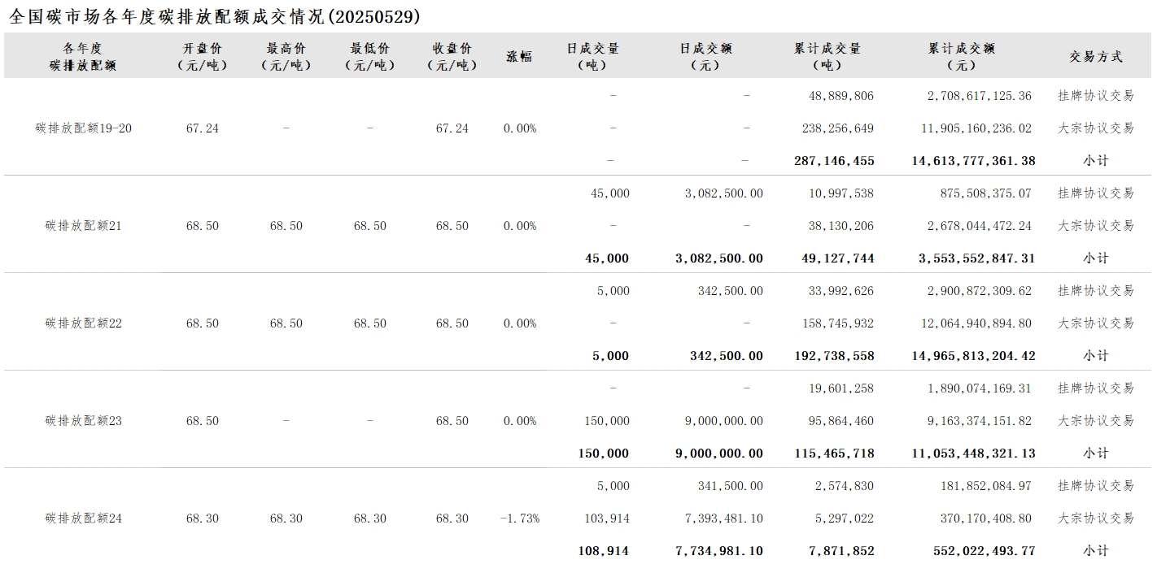Click daily volume 103,914 for 配额24

click(x=607, y=518)
